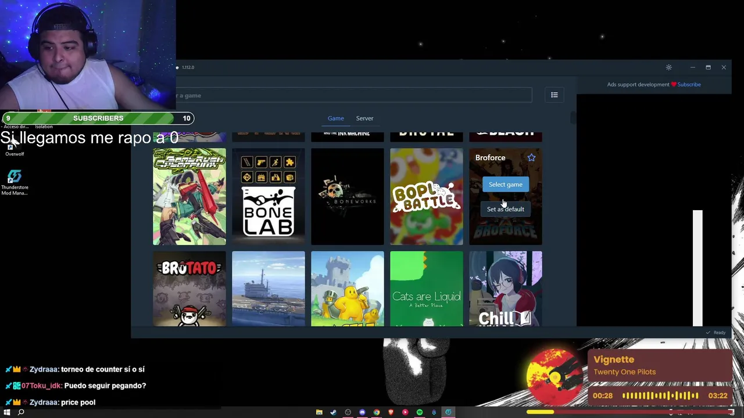The width and height of the screenshot is (744, 418).
Task: Choose the Brotato game cover
Action: pyautogui.click(x=189, y=289)
